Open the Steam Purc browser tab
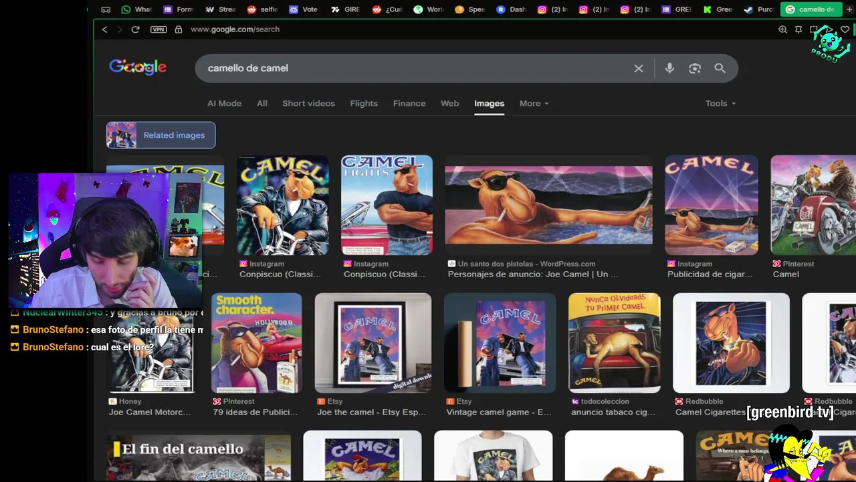The image size is (856, 482). [x=760, y=9]
